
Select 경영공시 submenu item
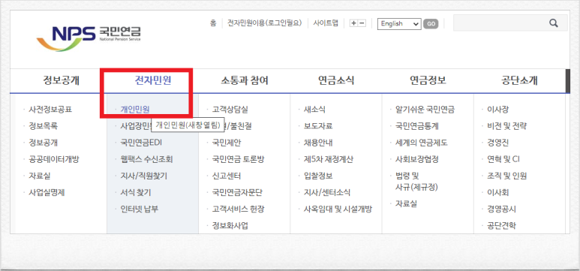coord(501,209)
